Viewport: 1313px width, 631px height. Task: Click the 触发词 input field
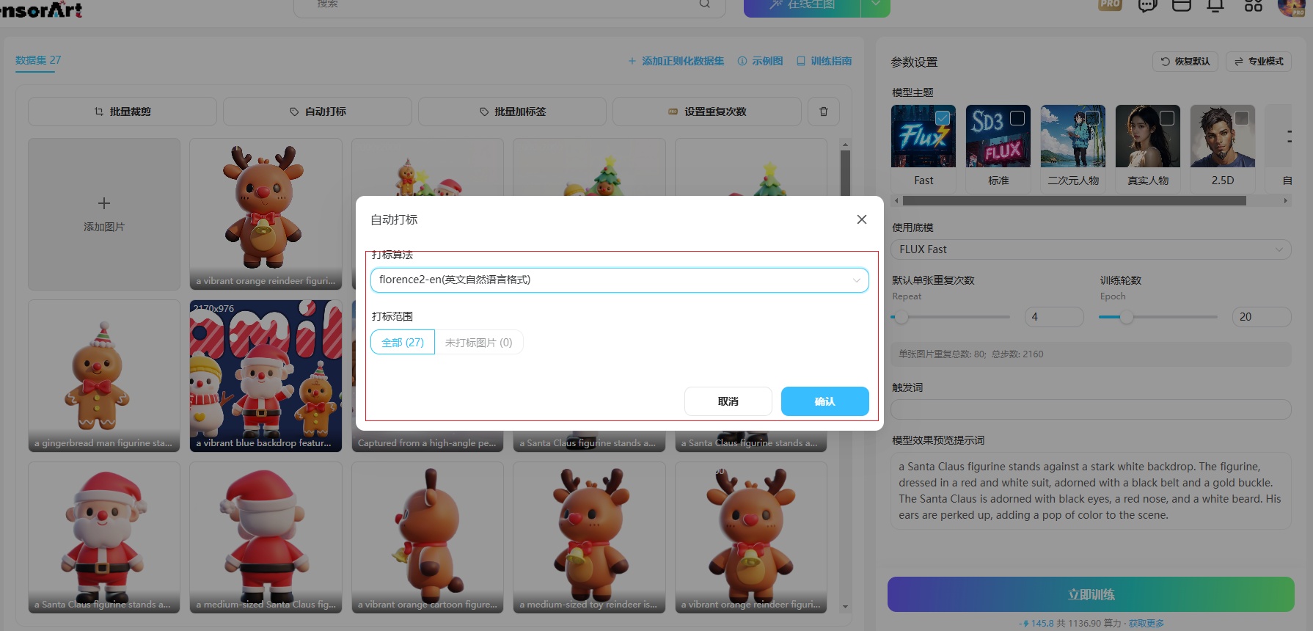1091,409
